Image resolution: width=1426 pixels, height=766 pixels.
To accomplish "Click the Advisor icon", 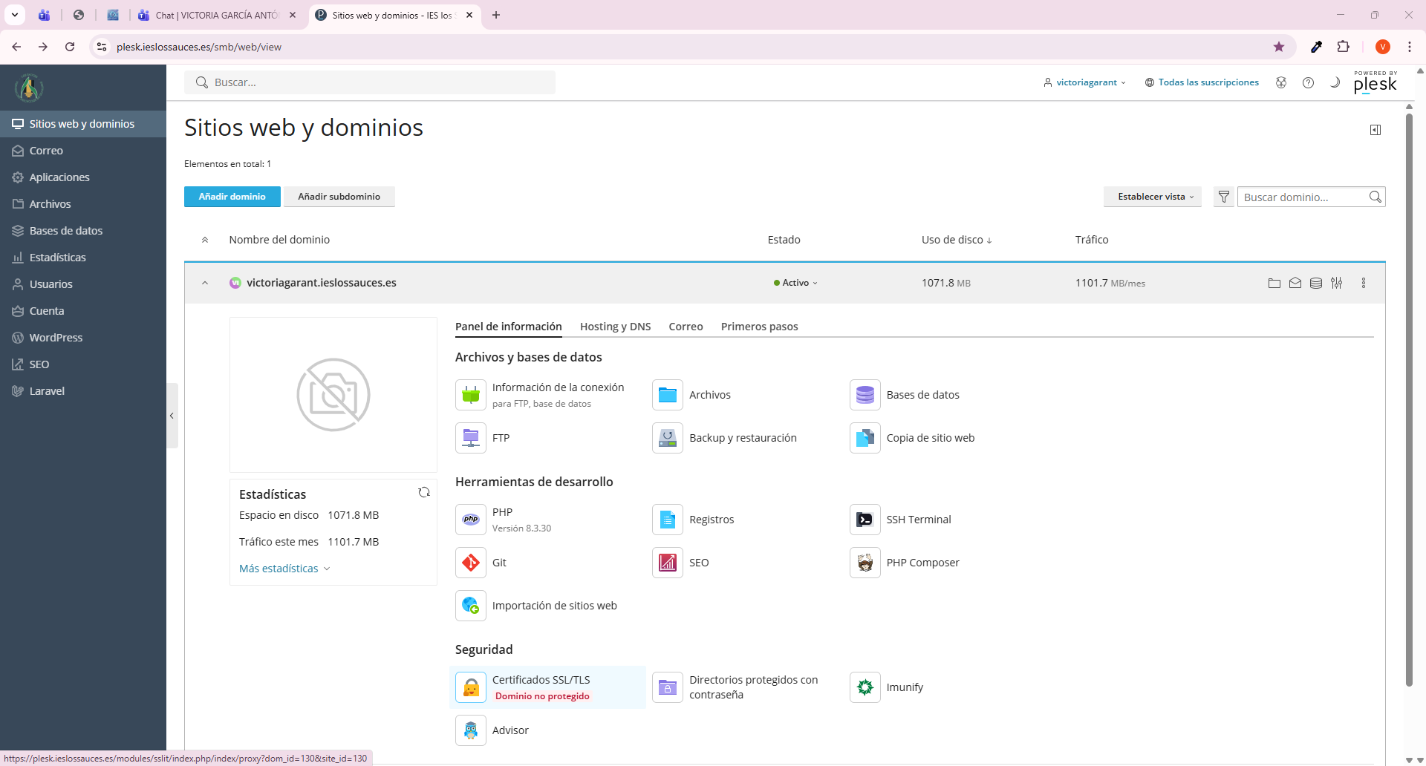I will tap(471, 730).
